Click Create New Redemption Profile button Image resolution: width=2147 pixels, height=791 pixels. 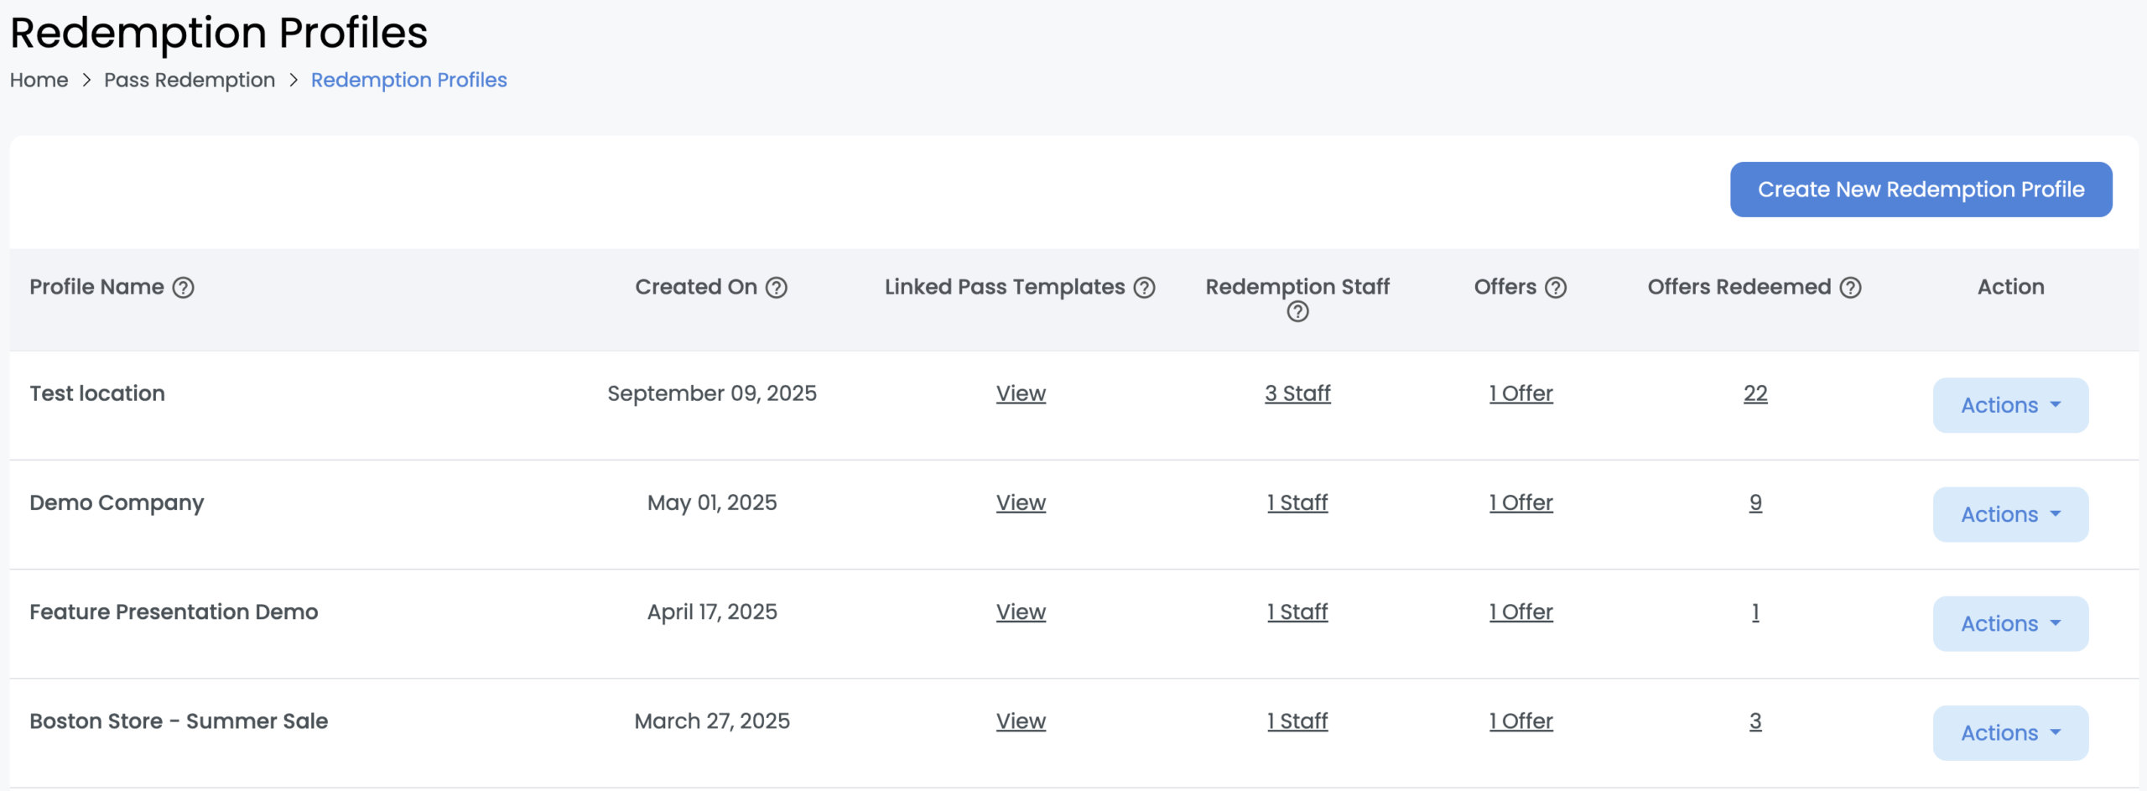coord(1921,190)
